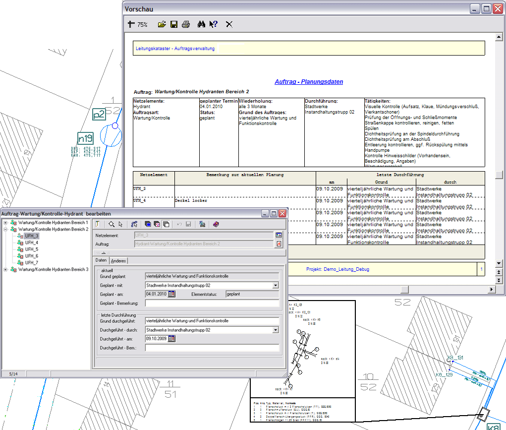Viewport: 506px width, 430px height.
Task: Click the Geplant - Bemerkung input field
Action: pos(212,303)
